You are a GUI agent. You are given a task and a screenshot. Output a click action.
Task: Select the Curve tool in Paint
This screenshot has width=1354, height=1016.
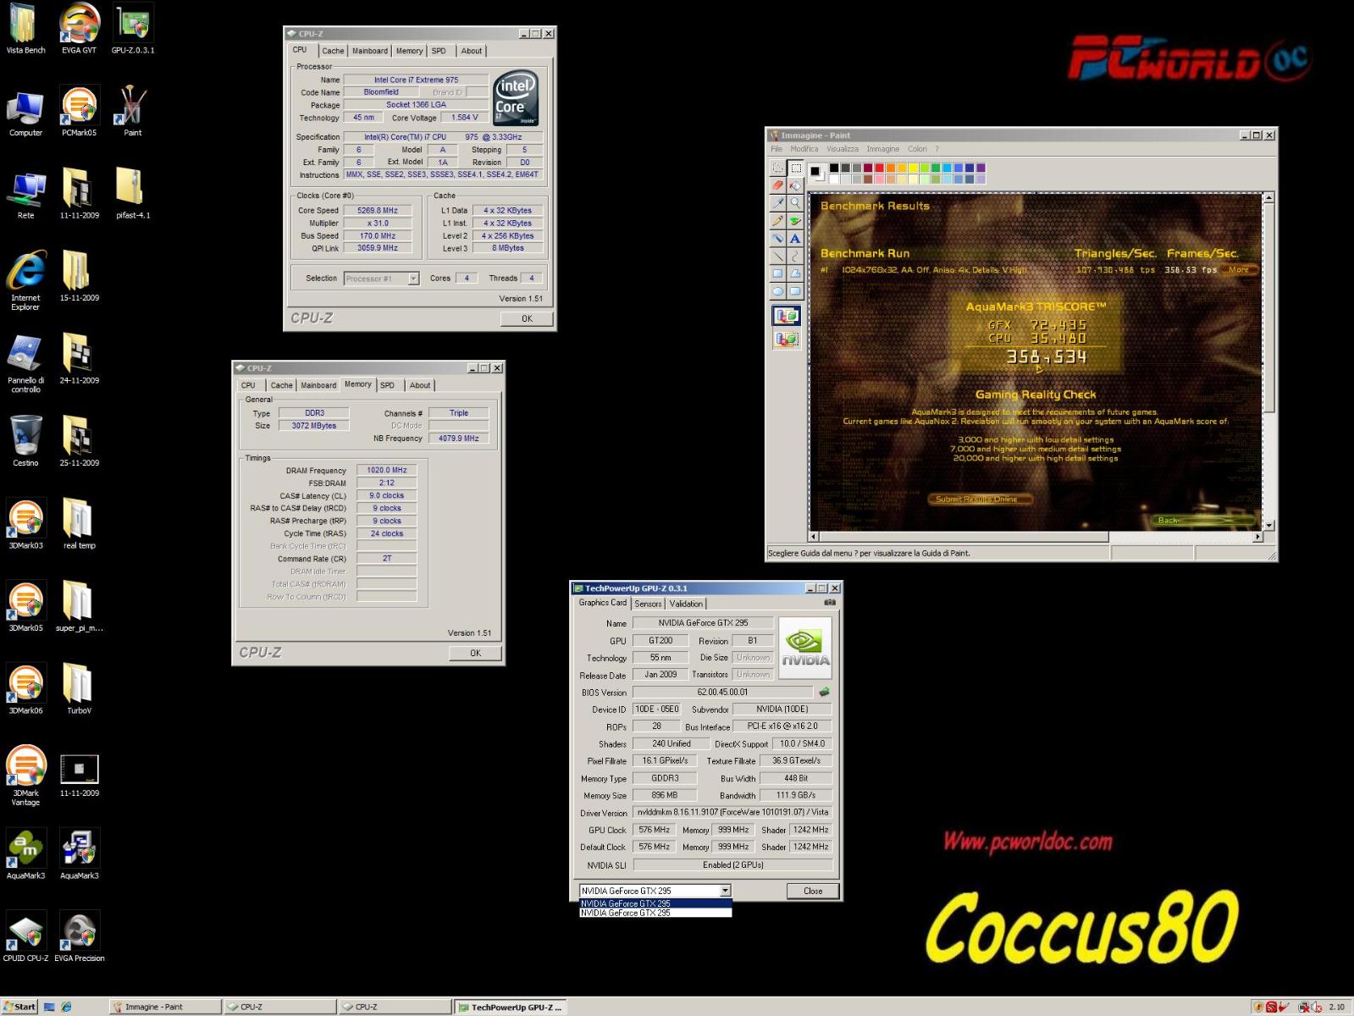click(795, 256)
